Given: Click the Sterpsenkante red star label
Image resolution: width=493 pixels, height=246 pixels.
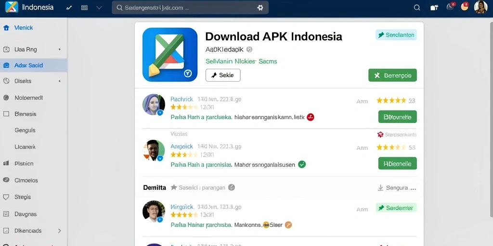Looking at the screenshot, I should coord(397,135).
